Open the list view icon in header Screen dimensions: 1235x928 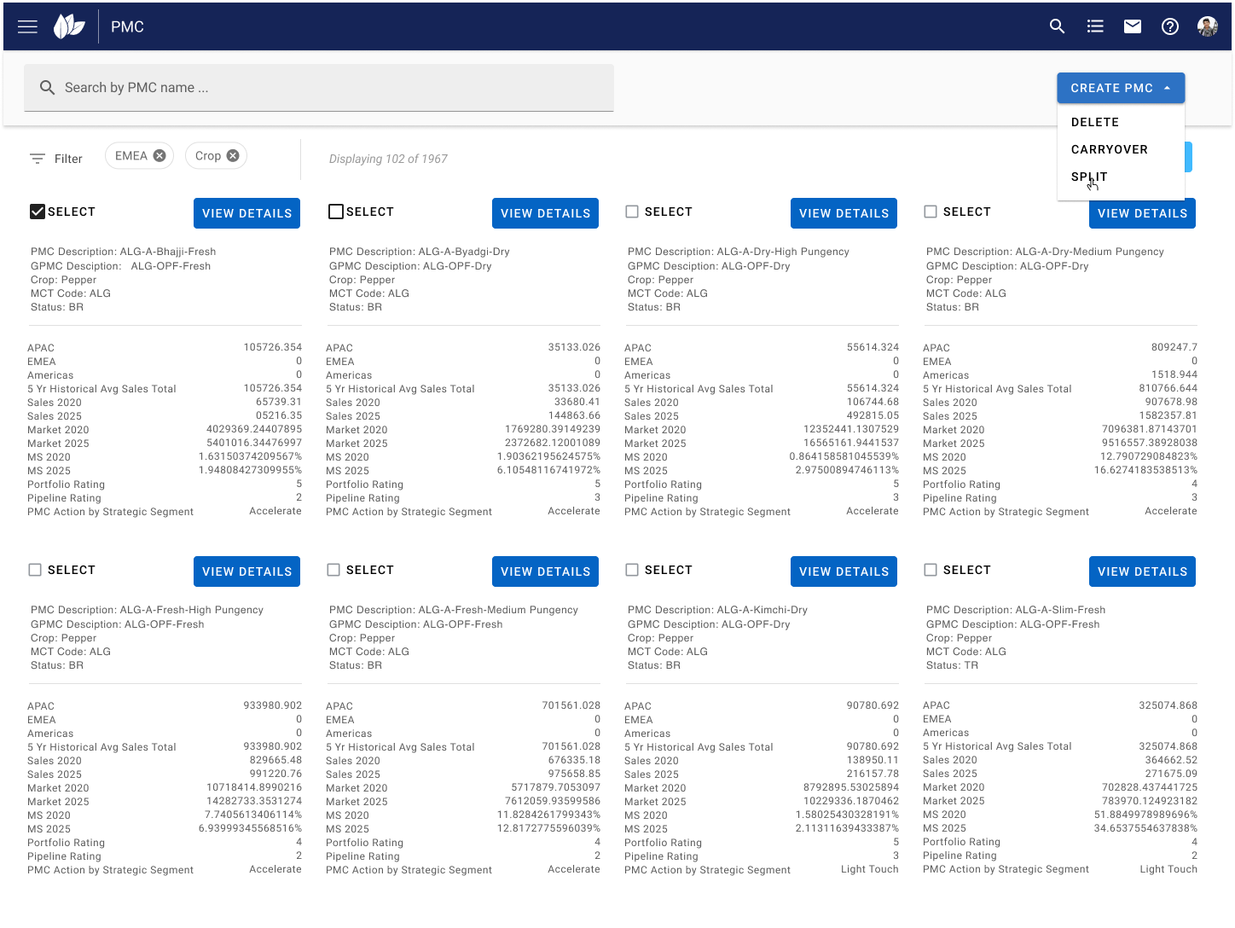[1095, 26]
